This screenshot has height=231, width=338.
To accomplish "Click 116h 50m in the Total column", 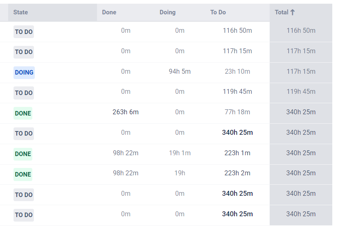I will point(301,31).
